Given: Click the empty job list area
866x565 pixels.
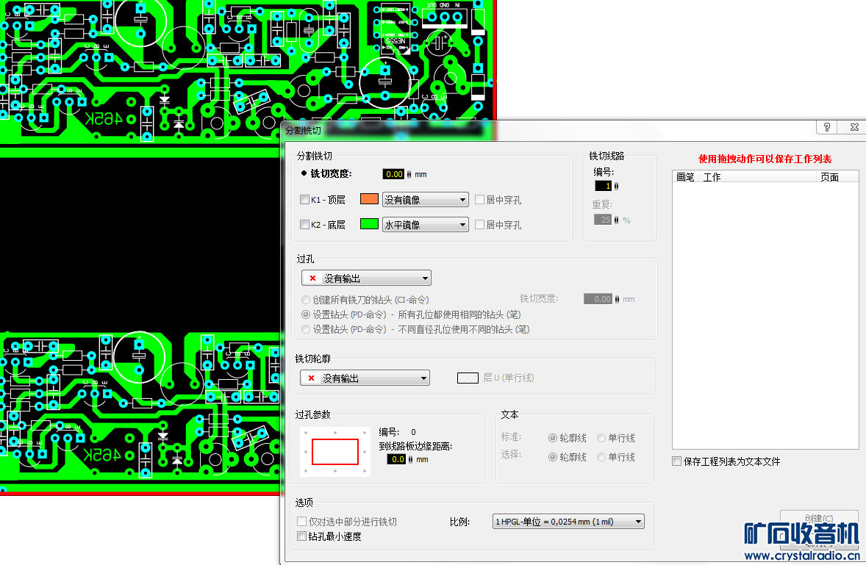Looking at the screenshot, I should (765, 316).
